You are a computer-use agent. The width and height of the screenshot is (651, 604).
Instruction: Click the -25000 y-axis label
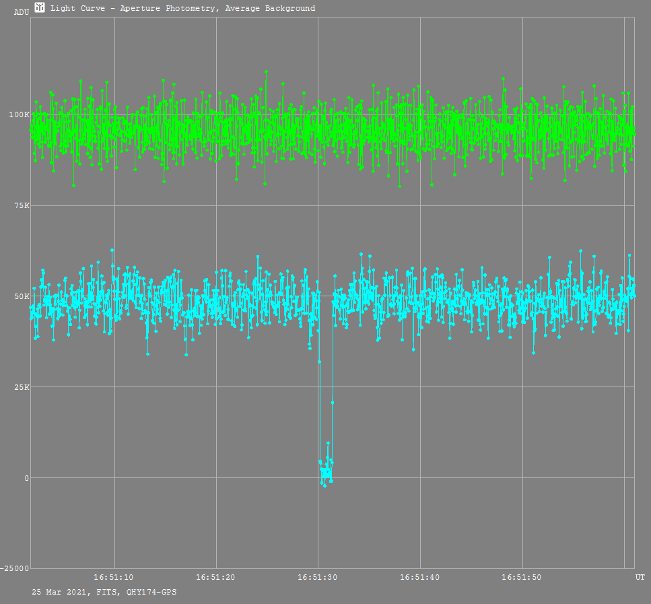(x=15, y=569)
